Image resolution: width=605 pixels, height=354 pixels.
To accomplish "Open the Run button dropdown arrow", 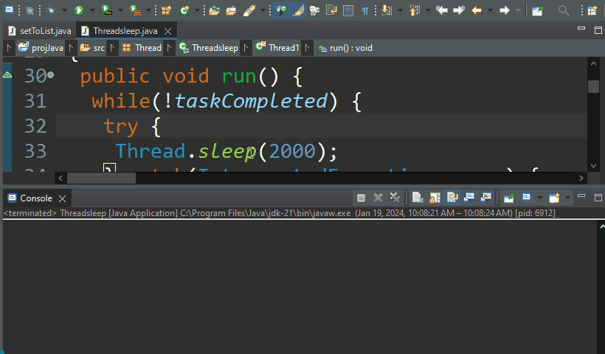I will coord(91,10).
